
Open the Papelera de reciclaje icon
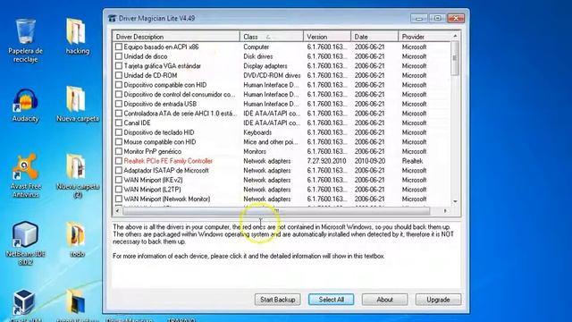coord(26,40)
